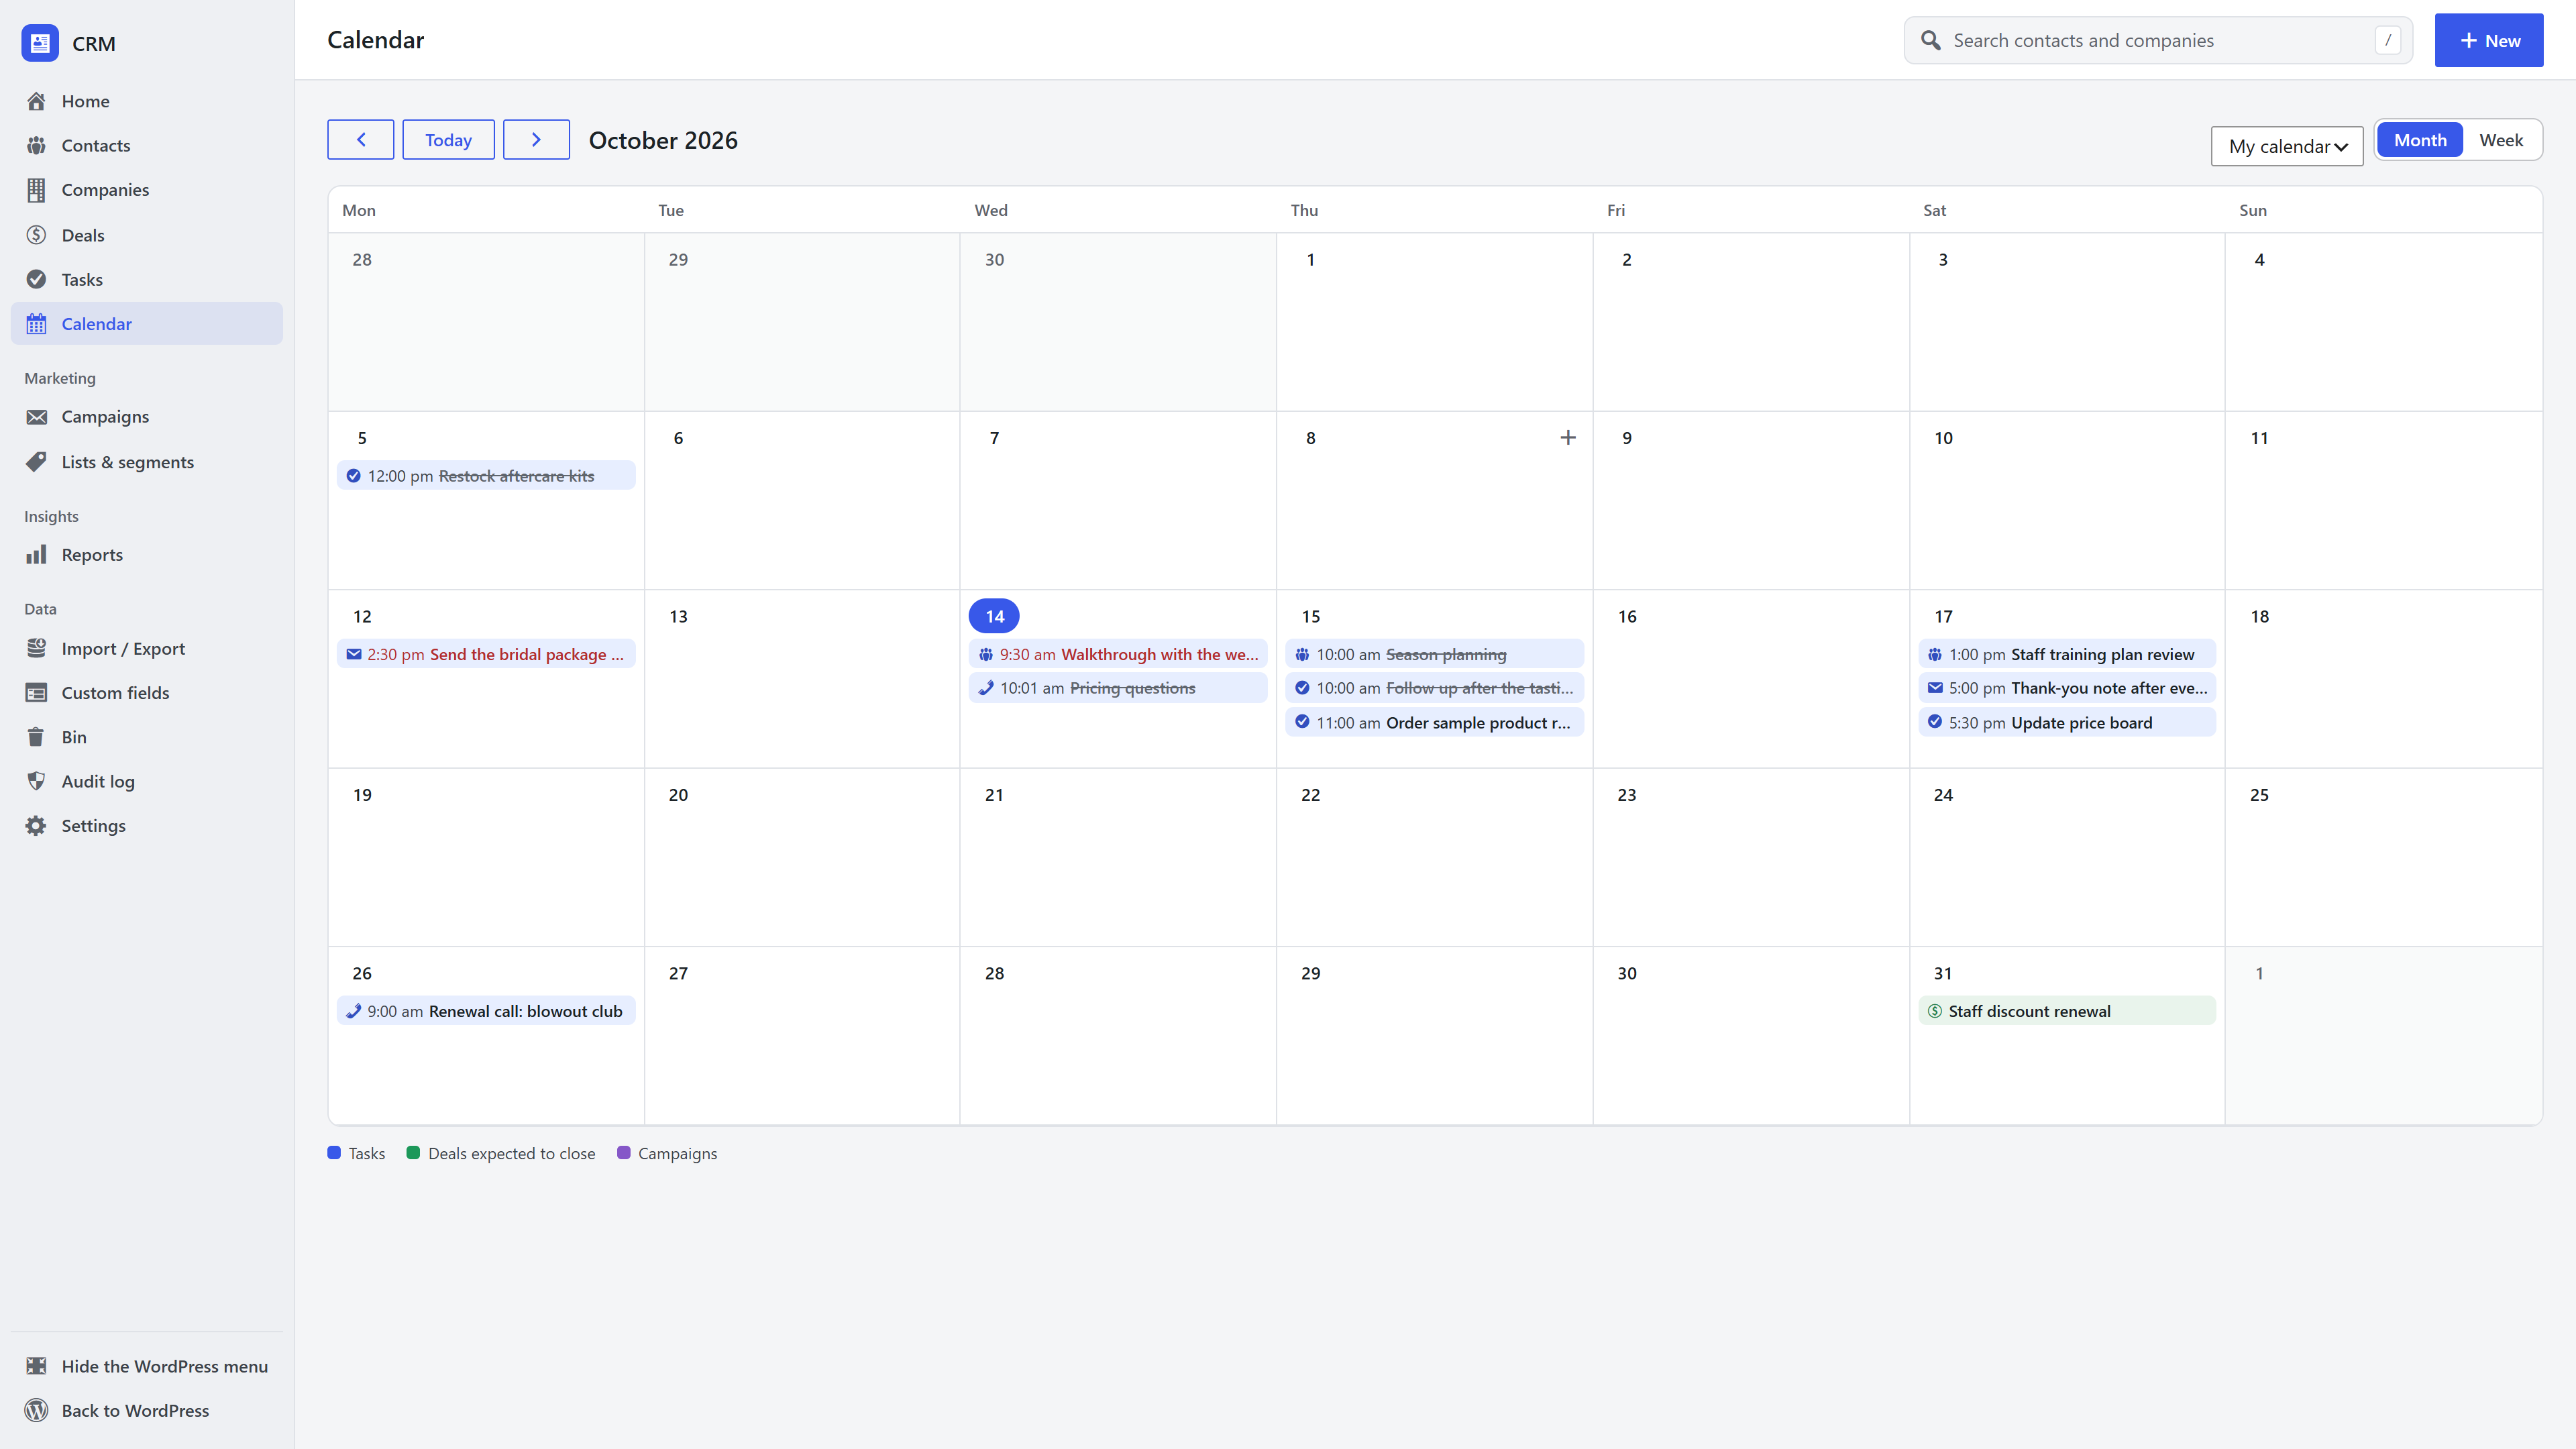The image size is (2576, 1449).
Task: Click phone icon on Renewal call: blowout club
Action: [x=354, y=1011]
